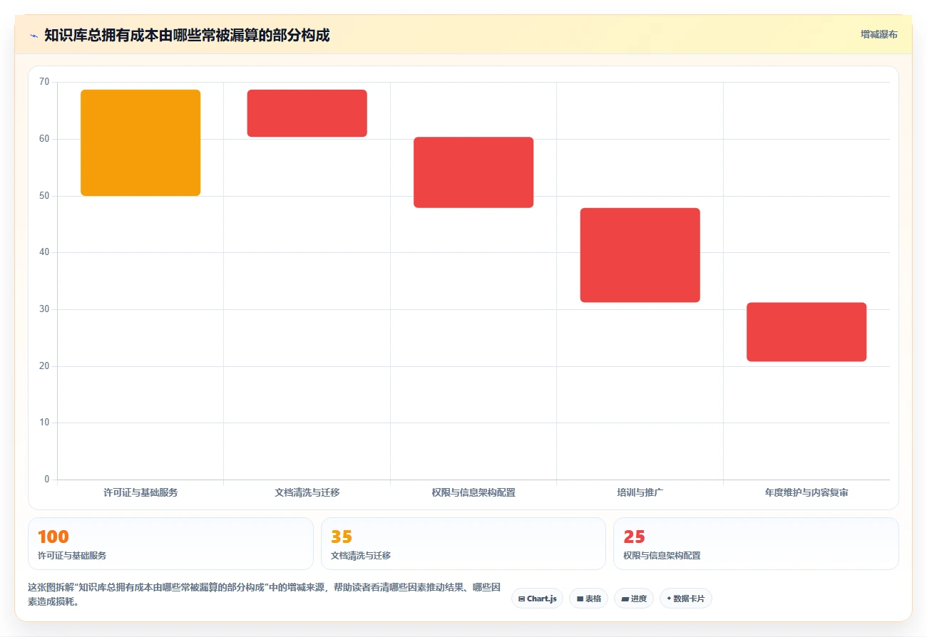Click the orange 许可证与基础服务 bar
The image size is (927, 637).
tap(140, 143)
